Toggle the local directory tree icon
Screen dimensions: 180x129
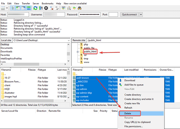point(18,8)
